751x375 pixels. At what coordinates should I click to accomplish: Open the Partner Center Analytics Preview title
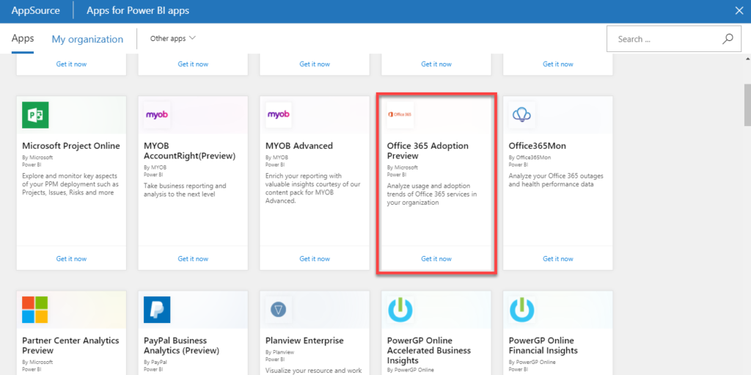pyautogui.click(x=70, y=345)
